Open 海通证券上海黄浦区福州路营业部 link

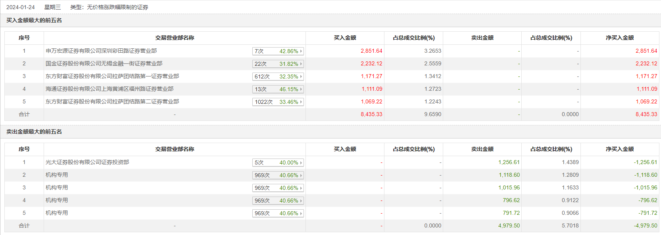click(x=110, y=89)
